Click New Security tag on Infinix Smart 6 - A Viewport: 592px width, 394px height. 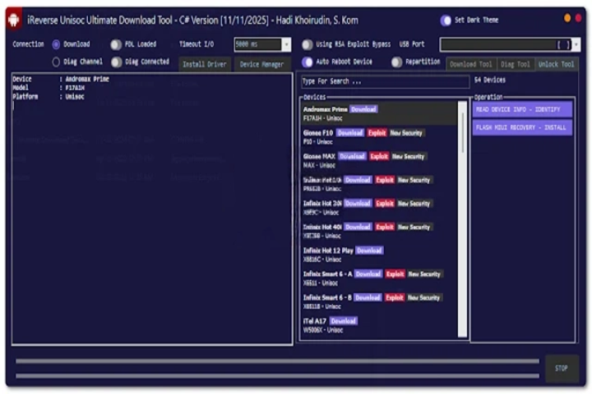coord(424,274)
